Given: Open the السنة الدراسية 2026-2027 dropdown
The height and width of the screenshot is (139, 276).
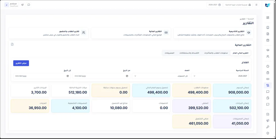Looking at the screenshot, I should click(x=220, y=76).
